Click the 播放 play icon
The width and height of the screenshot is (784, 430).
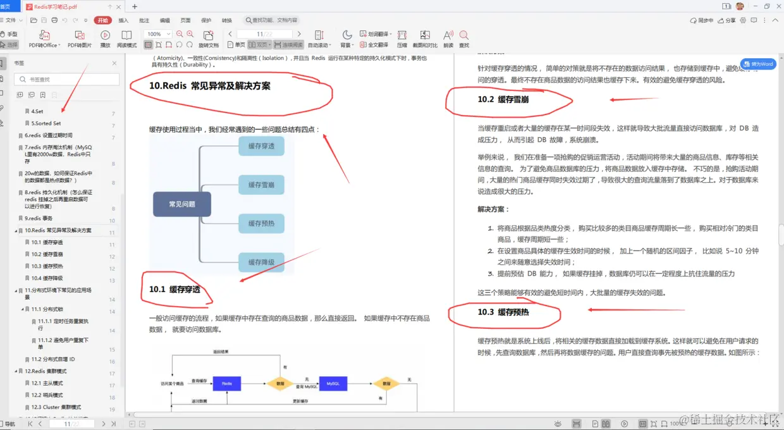(x=105, y=38)
